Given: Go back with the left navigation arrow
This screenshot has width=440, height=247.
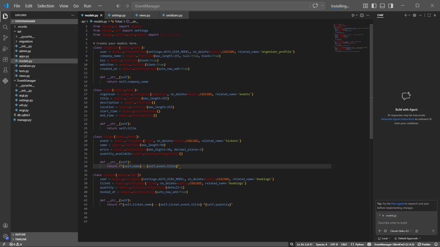Looking at the screenshot, I should (x=118, y=6).
